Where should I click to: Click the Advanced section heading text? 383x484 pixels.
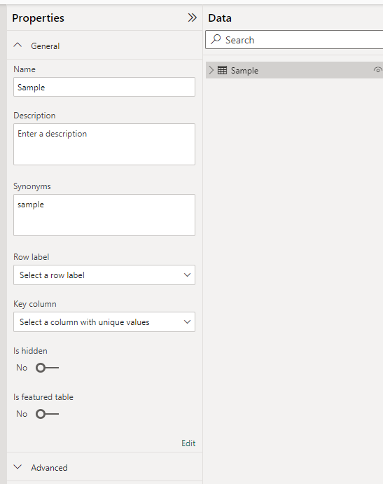pyautogui.click(x=50, y=468)
